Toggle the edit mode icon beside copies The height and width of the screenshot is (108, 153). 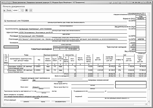(26, 10)
